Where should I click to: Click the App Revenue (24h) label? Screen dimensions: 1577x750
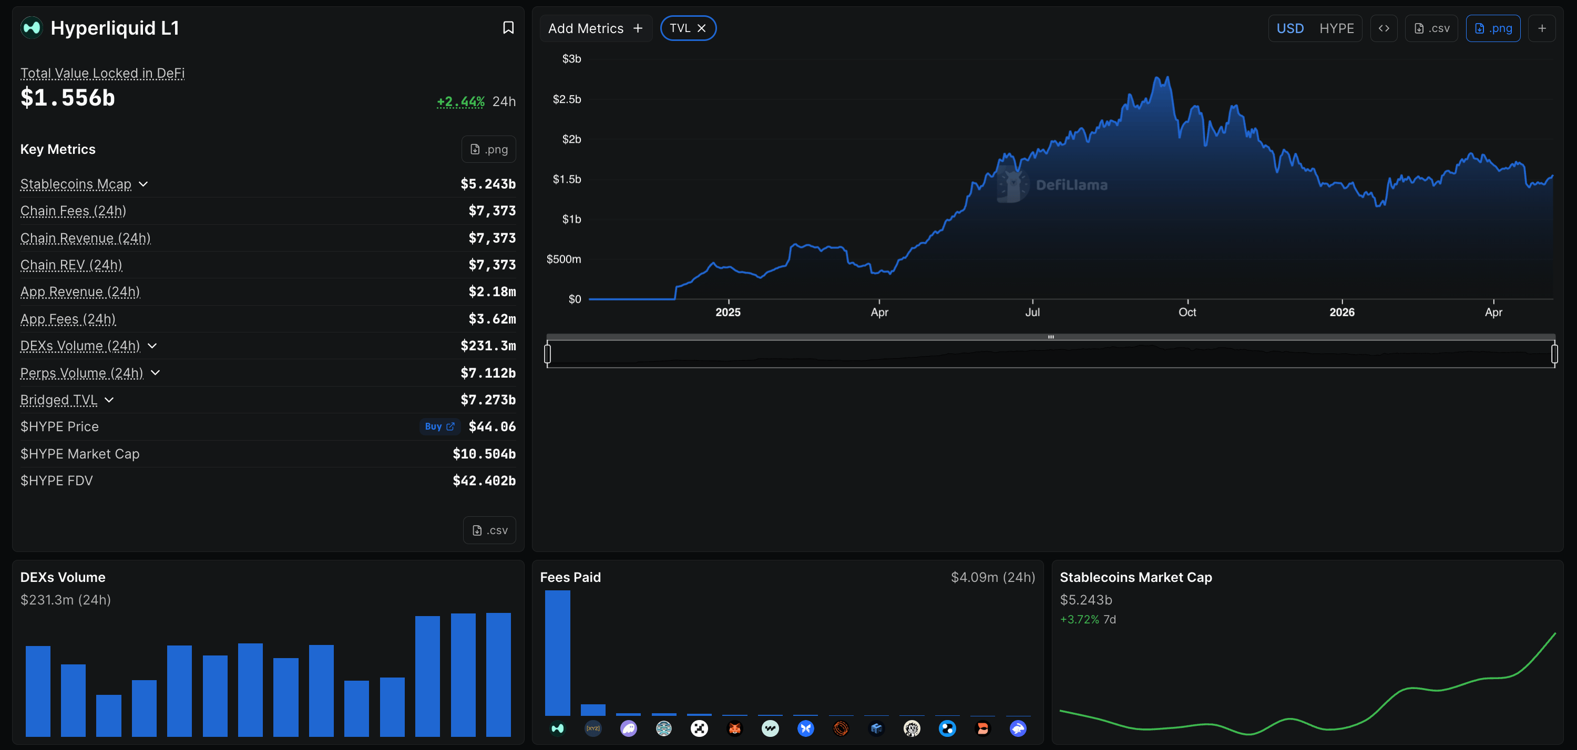(x=80, y=292)
